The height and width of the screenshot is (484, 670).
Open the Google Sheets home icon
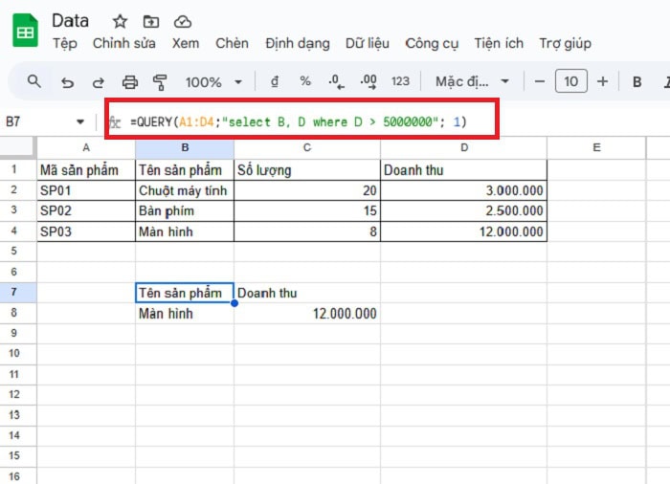(25, 31)
